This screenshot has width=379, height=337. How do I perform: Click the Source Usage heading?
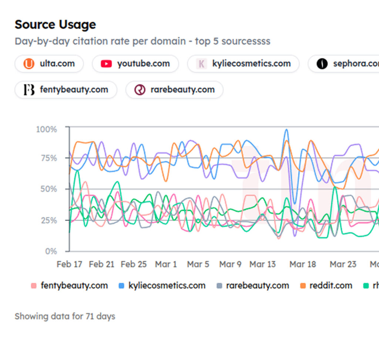pos(56,25)
